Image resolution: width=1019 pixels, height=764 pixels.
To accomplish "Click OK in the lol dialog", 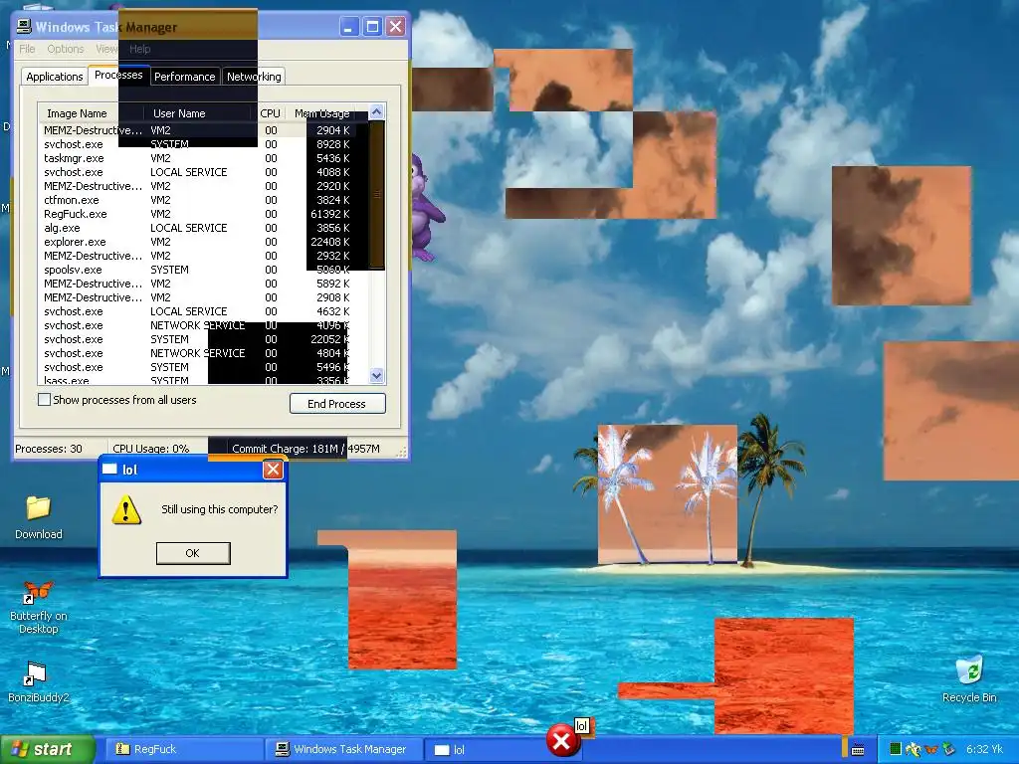I will [x=193, y=553].
